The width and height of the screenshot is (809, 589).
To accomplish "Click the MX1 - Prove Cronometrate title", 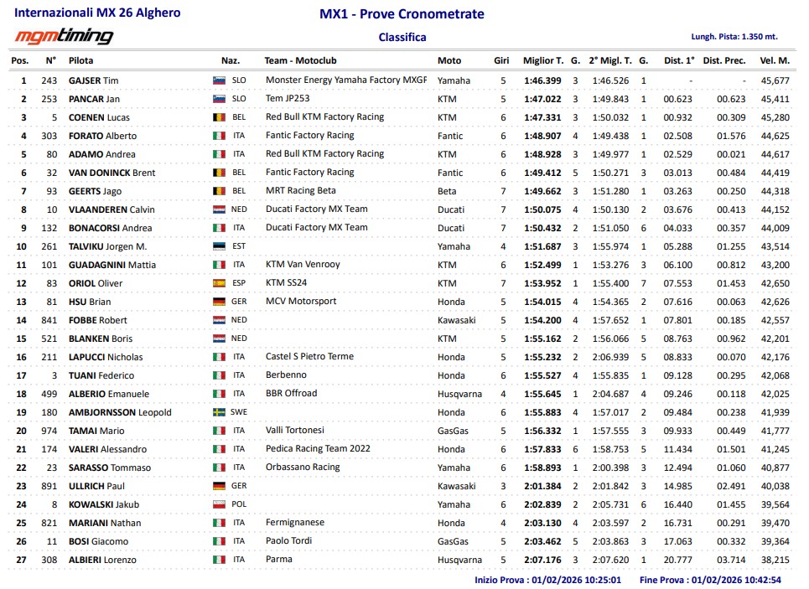I will 402,14.
